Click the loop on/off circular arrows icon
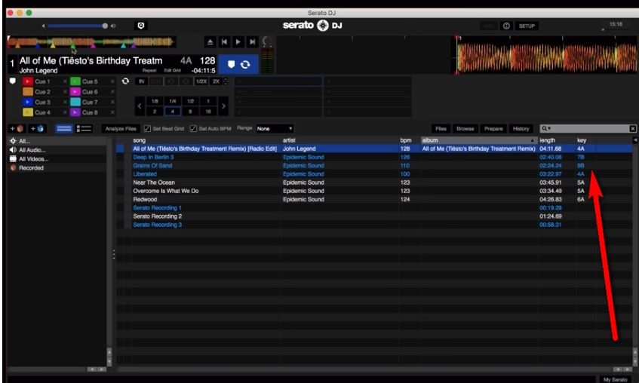This screenshot has height=383, width=639. click(125, 81)
